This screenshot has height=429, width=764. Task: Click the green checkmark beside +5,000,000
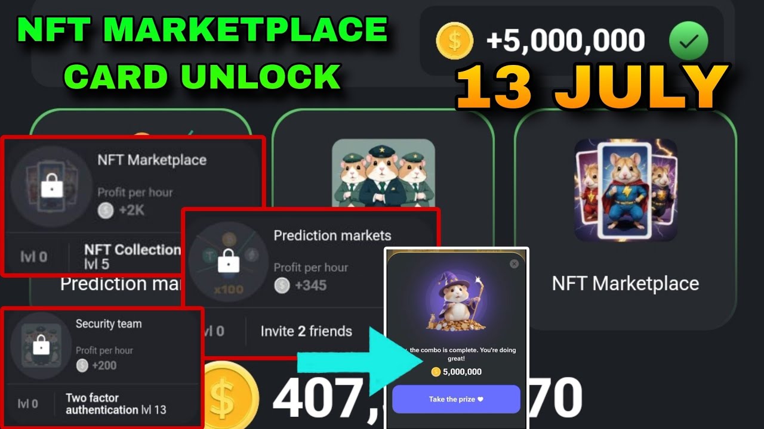(688, 42)
